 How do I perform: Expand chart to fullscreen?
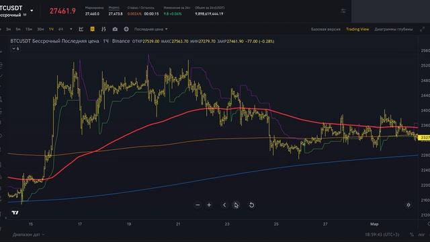pos(423,29)
